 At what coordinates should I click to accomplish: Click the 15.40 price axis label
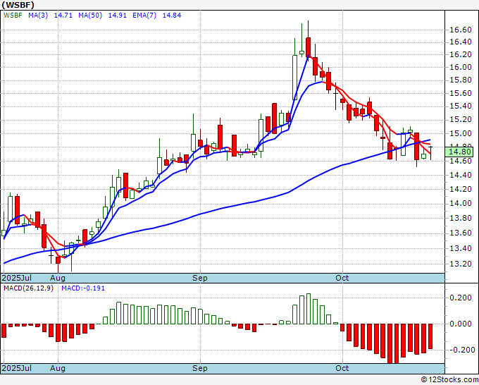[461, 106]
